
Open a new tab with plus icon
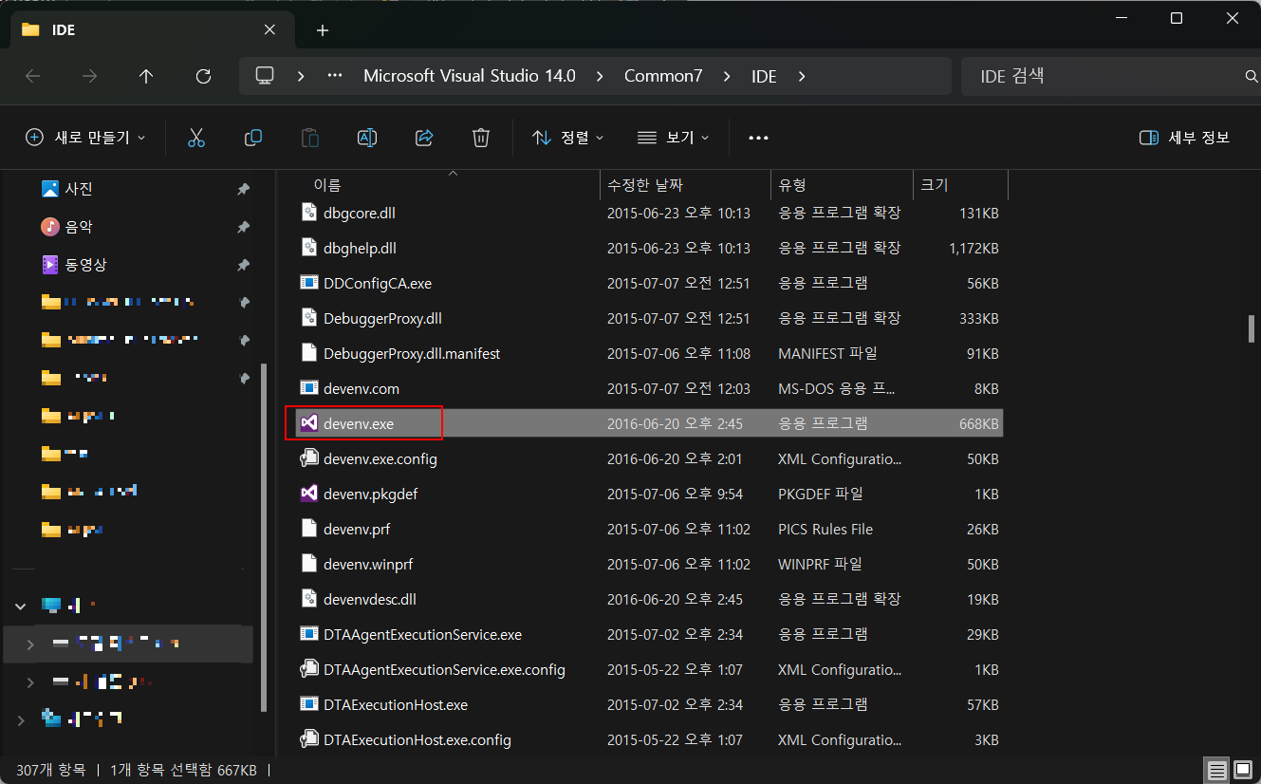click(x=323, y=30)
